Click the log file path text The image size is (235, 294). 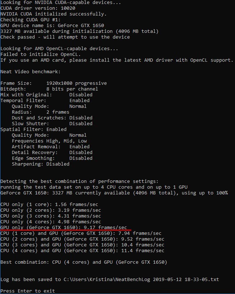(141, 279)
